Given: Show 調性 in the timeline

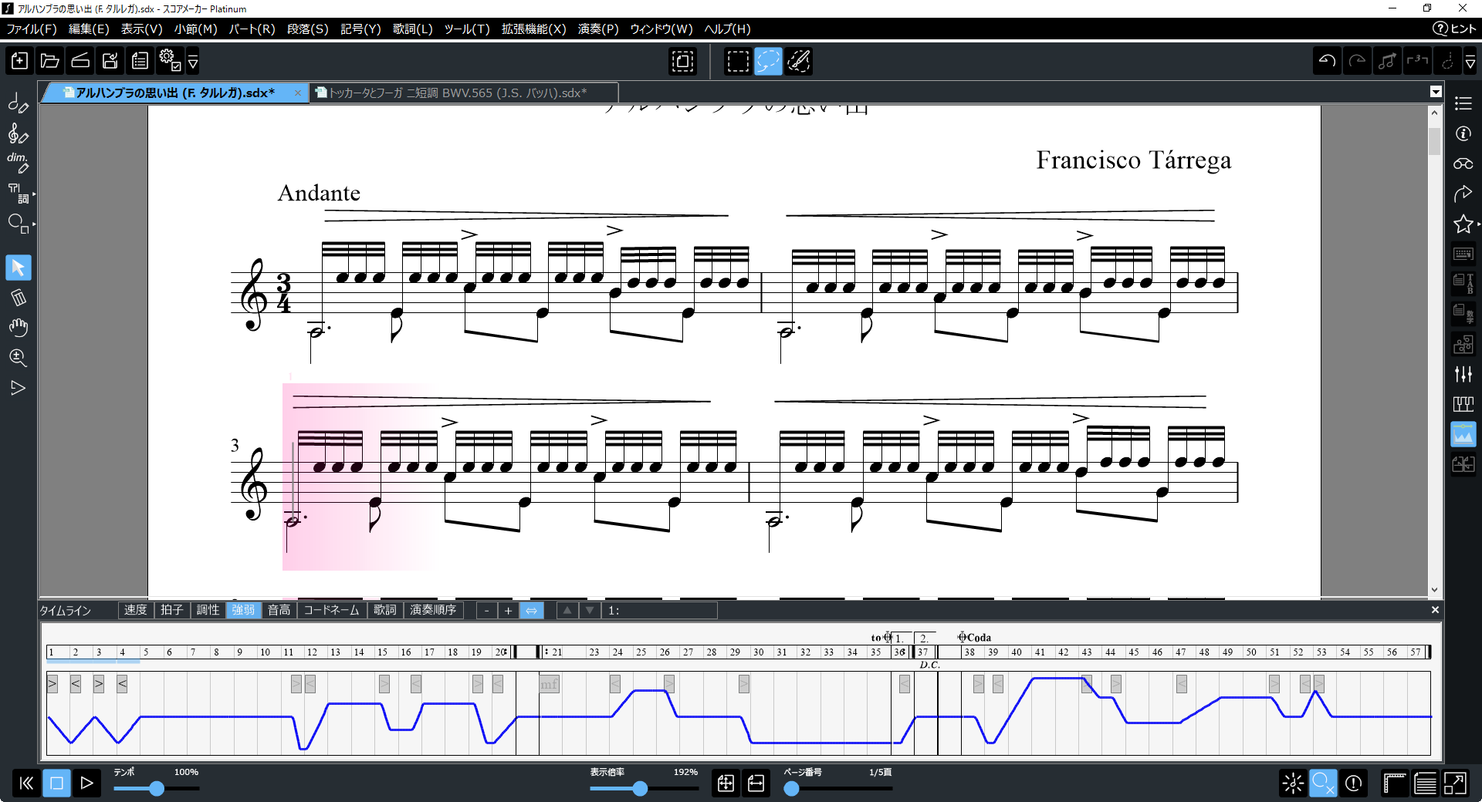Looking at the screenshot, I should click(x=208, y=610).
